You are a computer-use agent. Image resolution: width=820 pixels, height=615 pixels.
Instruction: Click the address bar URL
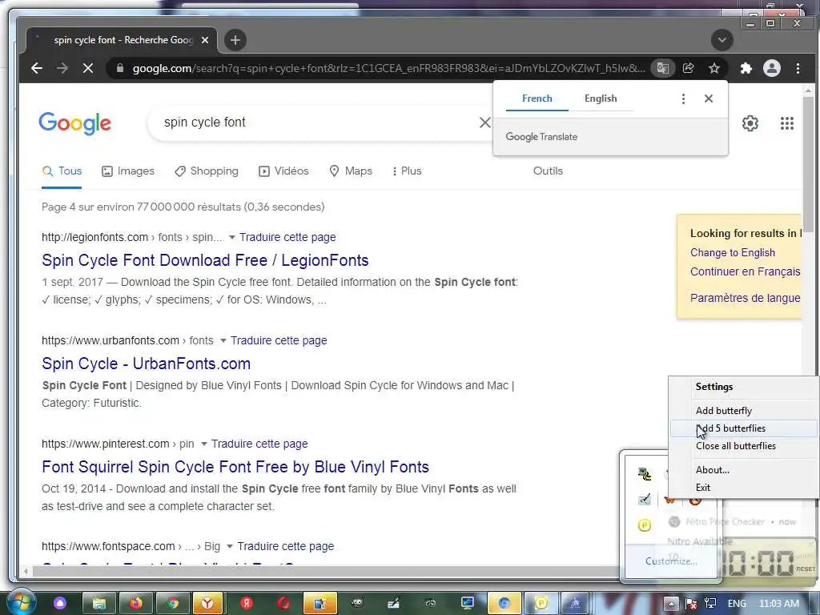pyautogui.click(x=388, y=69)
